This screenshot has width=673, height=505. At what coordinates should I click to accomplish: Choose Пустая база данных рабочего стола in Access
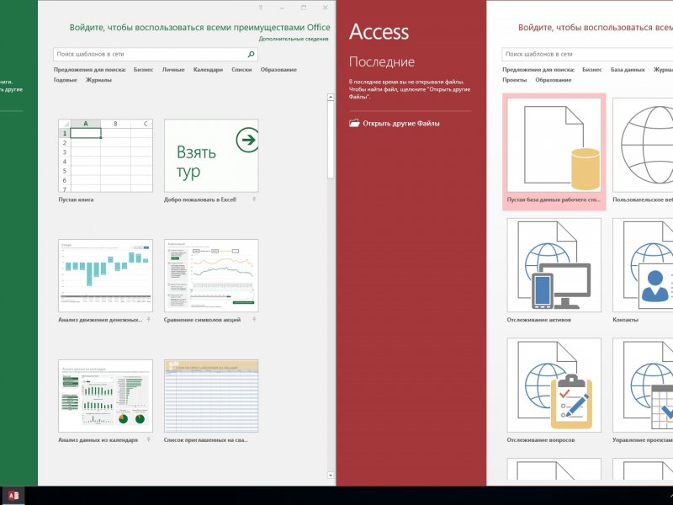click(554, 151)
